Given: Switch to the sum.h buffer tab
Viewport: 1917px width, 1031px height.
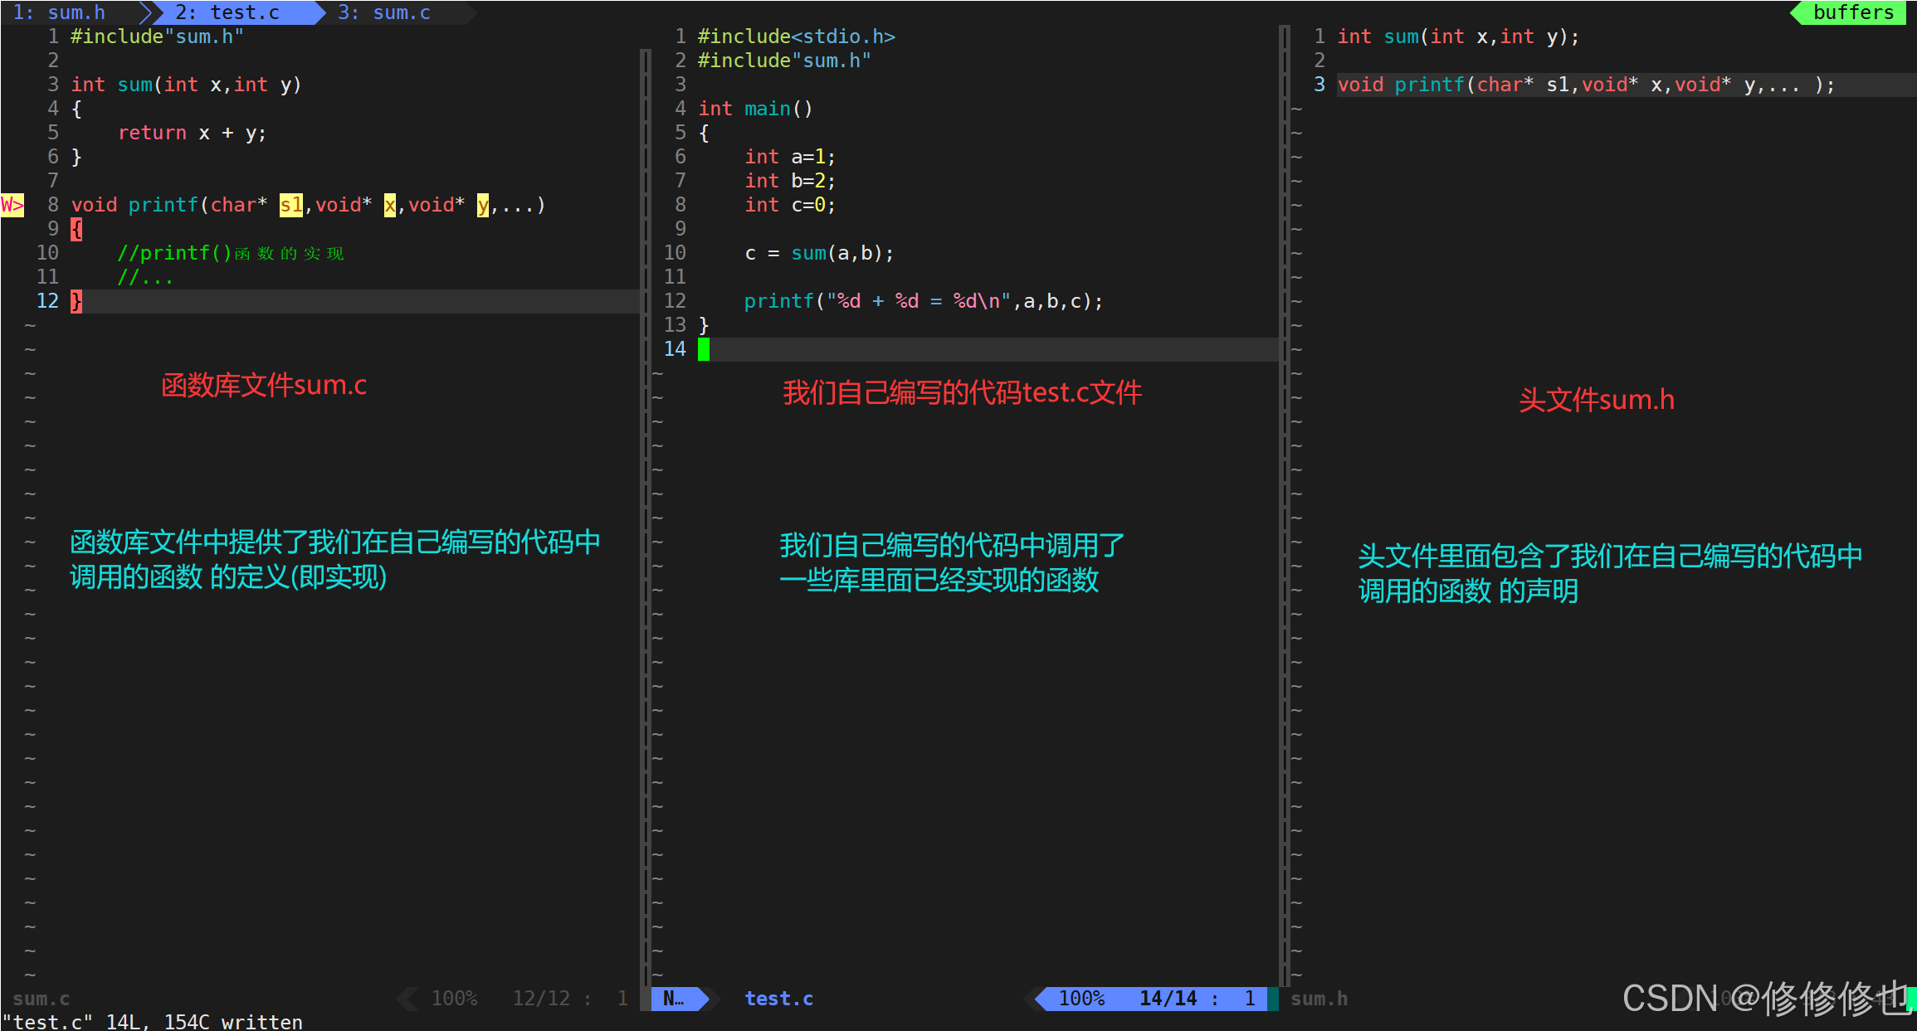Looking at the screenshot, I should tap(60, 12).
